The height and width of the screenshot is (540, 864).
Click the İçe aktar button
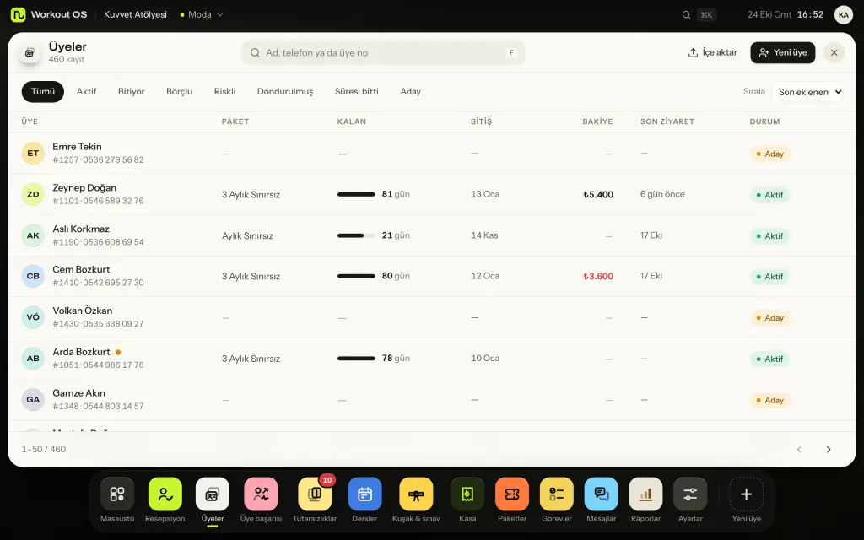[x=712, y=52]
